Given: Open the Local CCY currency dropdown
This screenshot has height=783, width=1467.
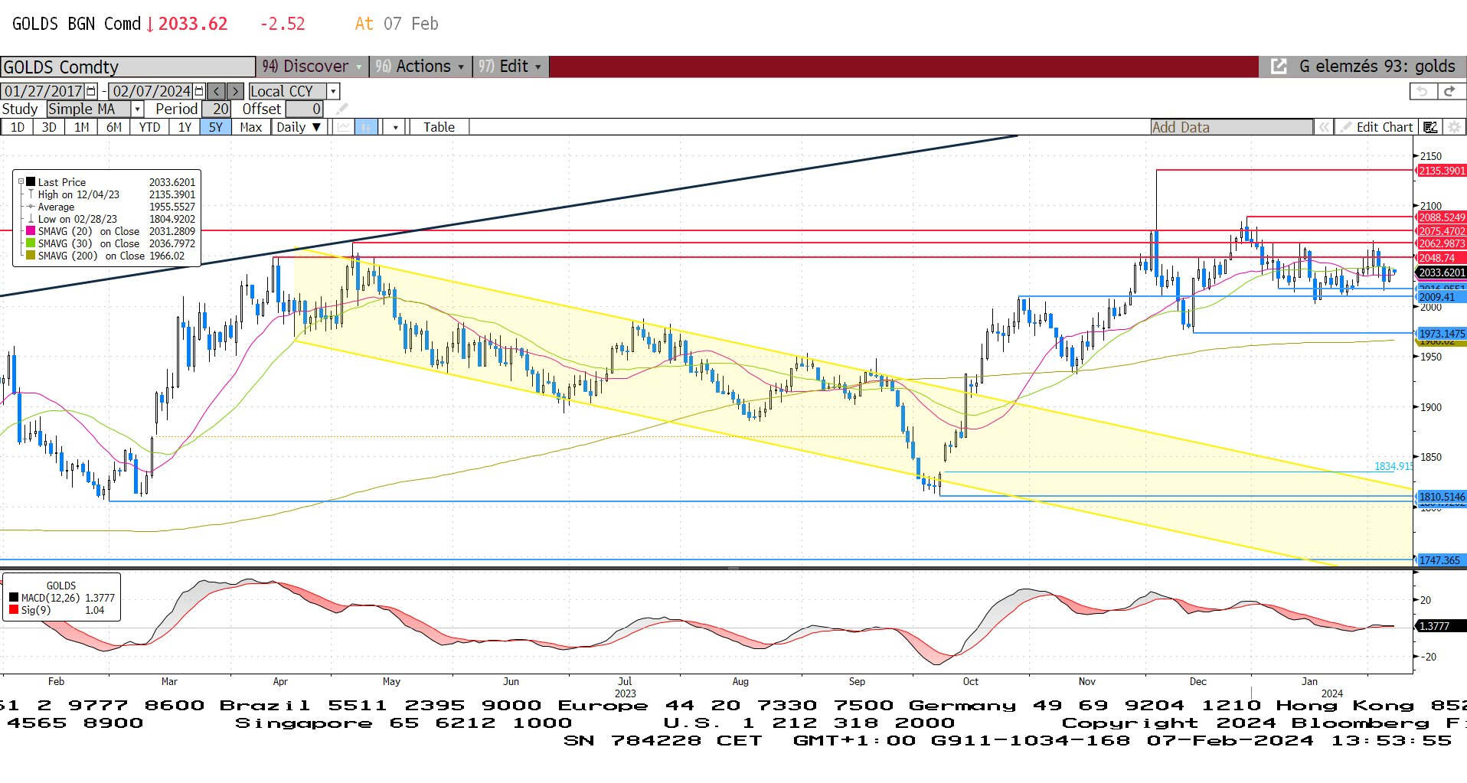Looking at the screenshot, I should point(333,91).
